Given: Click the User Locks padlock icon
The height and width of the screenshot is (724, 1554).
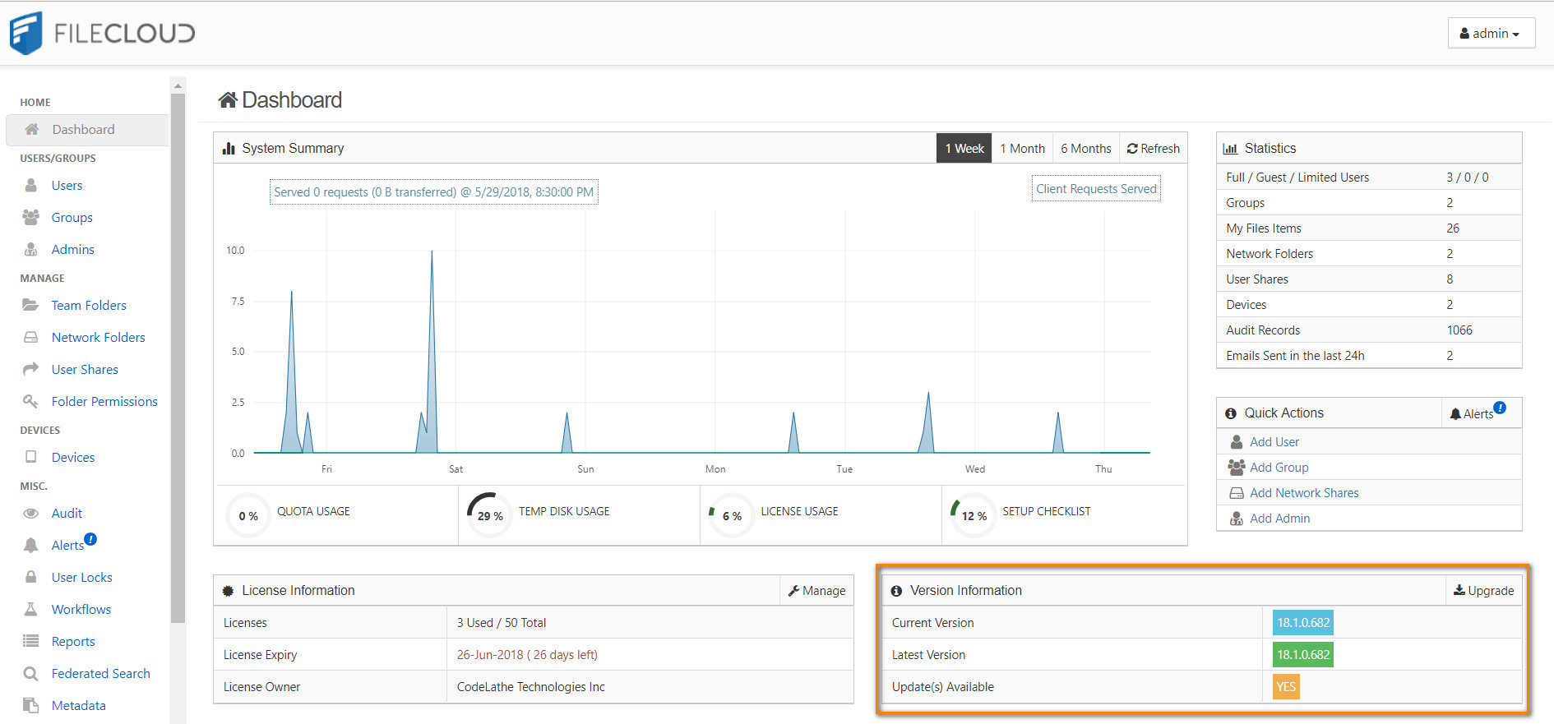Looking at the screenshot, I should (x=31, y=577).
